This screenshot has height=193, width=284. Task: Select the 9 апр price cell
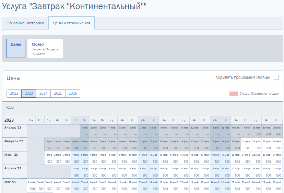click(x=153, y=172)
